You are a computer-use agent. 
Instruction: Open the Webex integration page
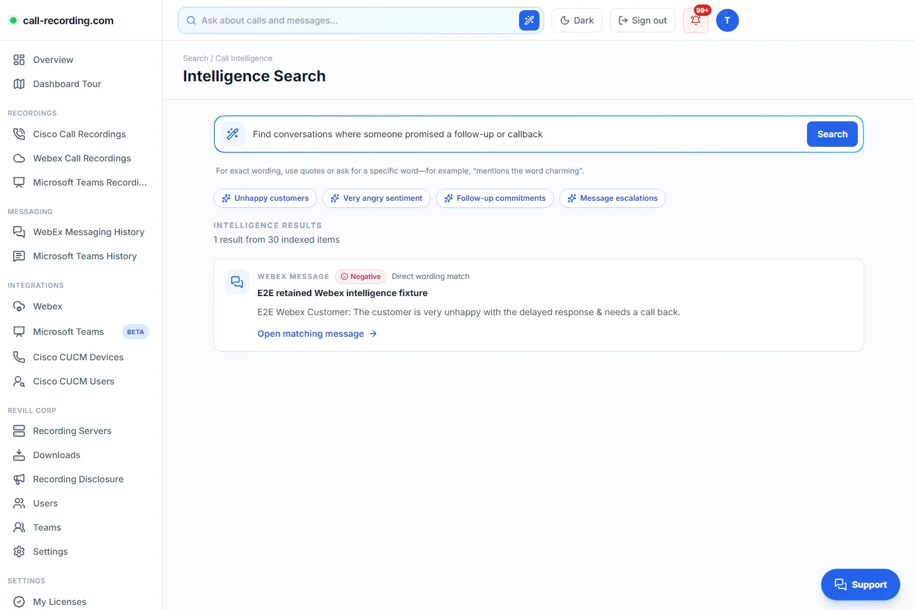[81, 306]
